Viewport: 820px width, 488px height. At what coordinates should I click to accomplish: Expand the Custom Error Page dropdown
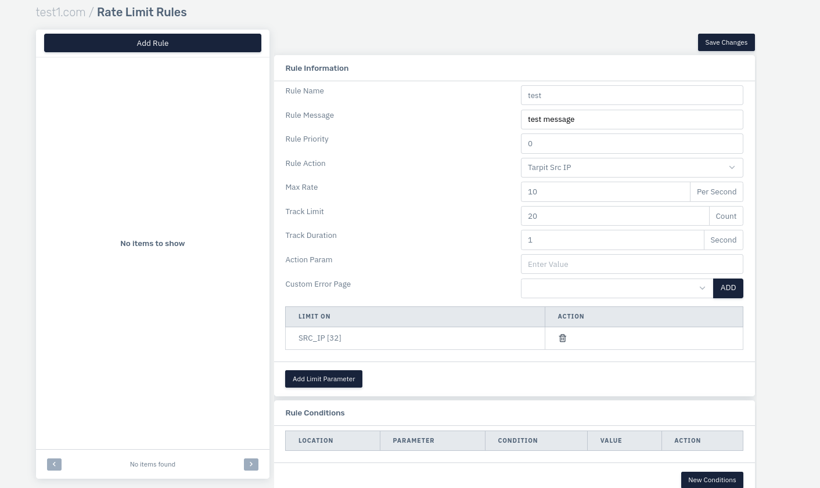[616, 288]
